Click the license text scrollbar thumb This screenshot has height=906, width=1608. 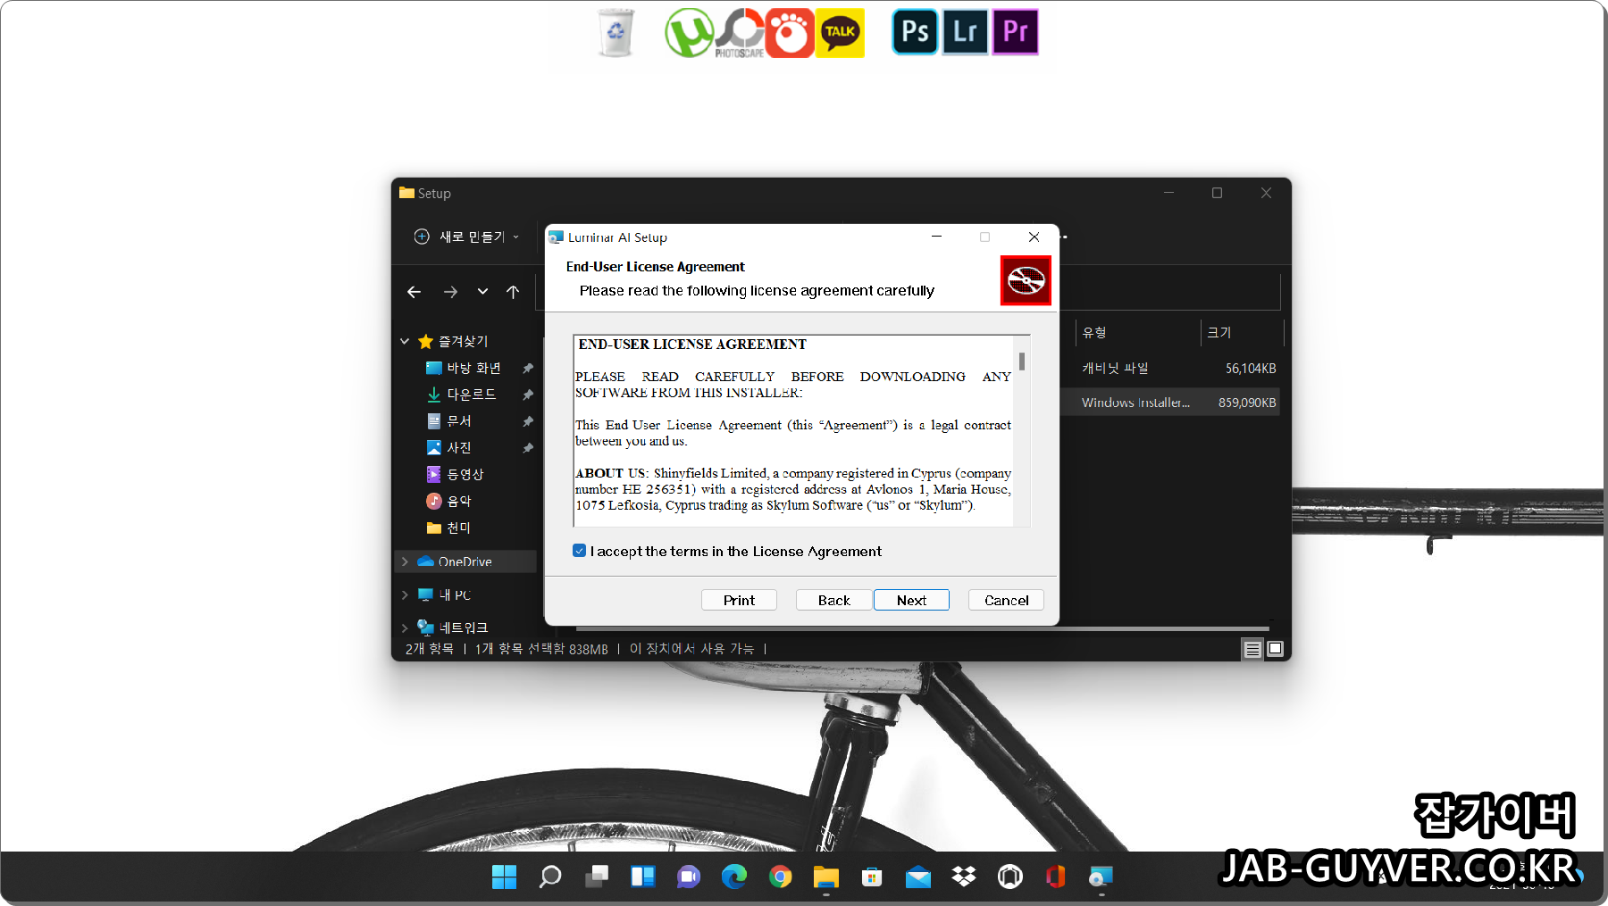click(1022, 362)
